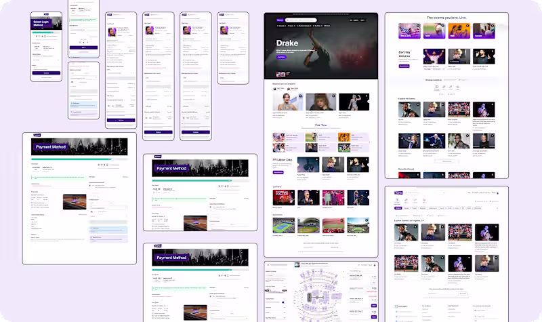Screen dimensions: 542x322
Task: Close the orange basketball category card on the events page
Action: 467,26
